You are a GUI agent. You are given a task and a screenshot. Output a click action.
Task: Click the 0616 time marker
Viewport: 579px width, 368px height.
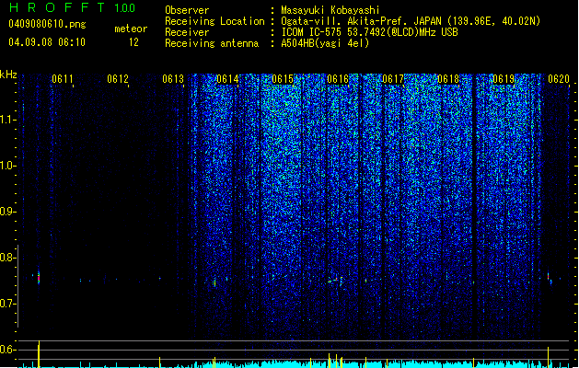(338, 79)
